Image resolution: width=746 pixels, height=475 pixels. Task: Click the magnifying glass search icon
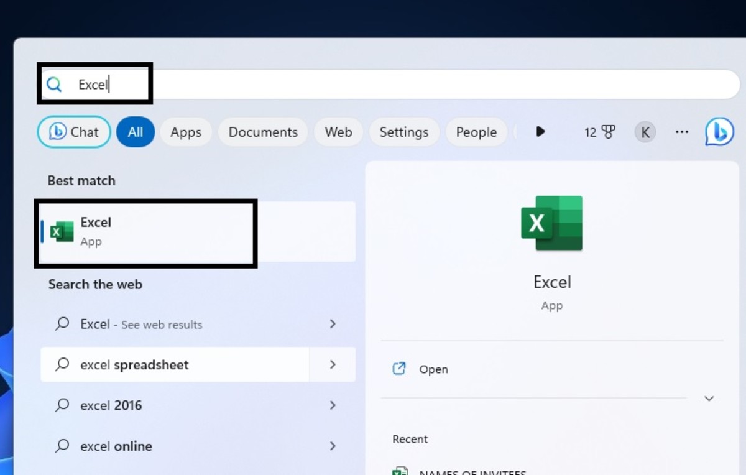click(x=54, y=83)
